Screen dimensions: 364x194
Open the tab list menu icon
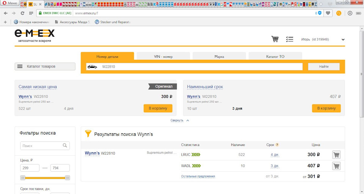329,4
